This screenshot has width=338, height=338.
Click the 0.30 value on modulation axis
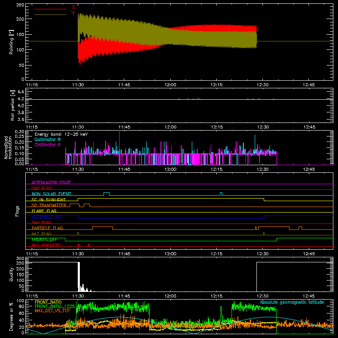tap(19, 132)
